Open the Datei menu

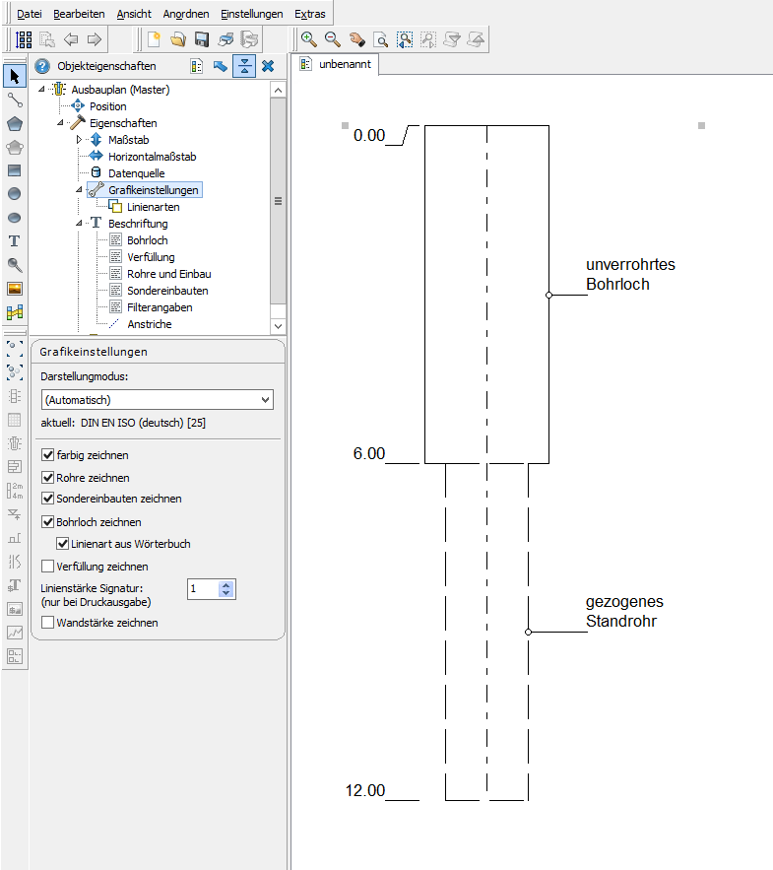pos(29,14)
